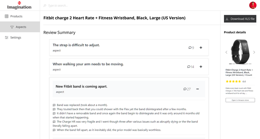Expand 'When walking your arm needs' aspect
The image size is (260, 139).
click(201, 67)
